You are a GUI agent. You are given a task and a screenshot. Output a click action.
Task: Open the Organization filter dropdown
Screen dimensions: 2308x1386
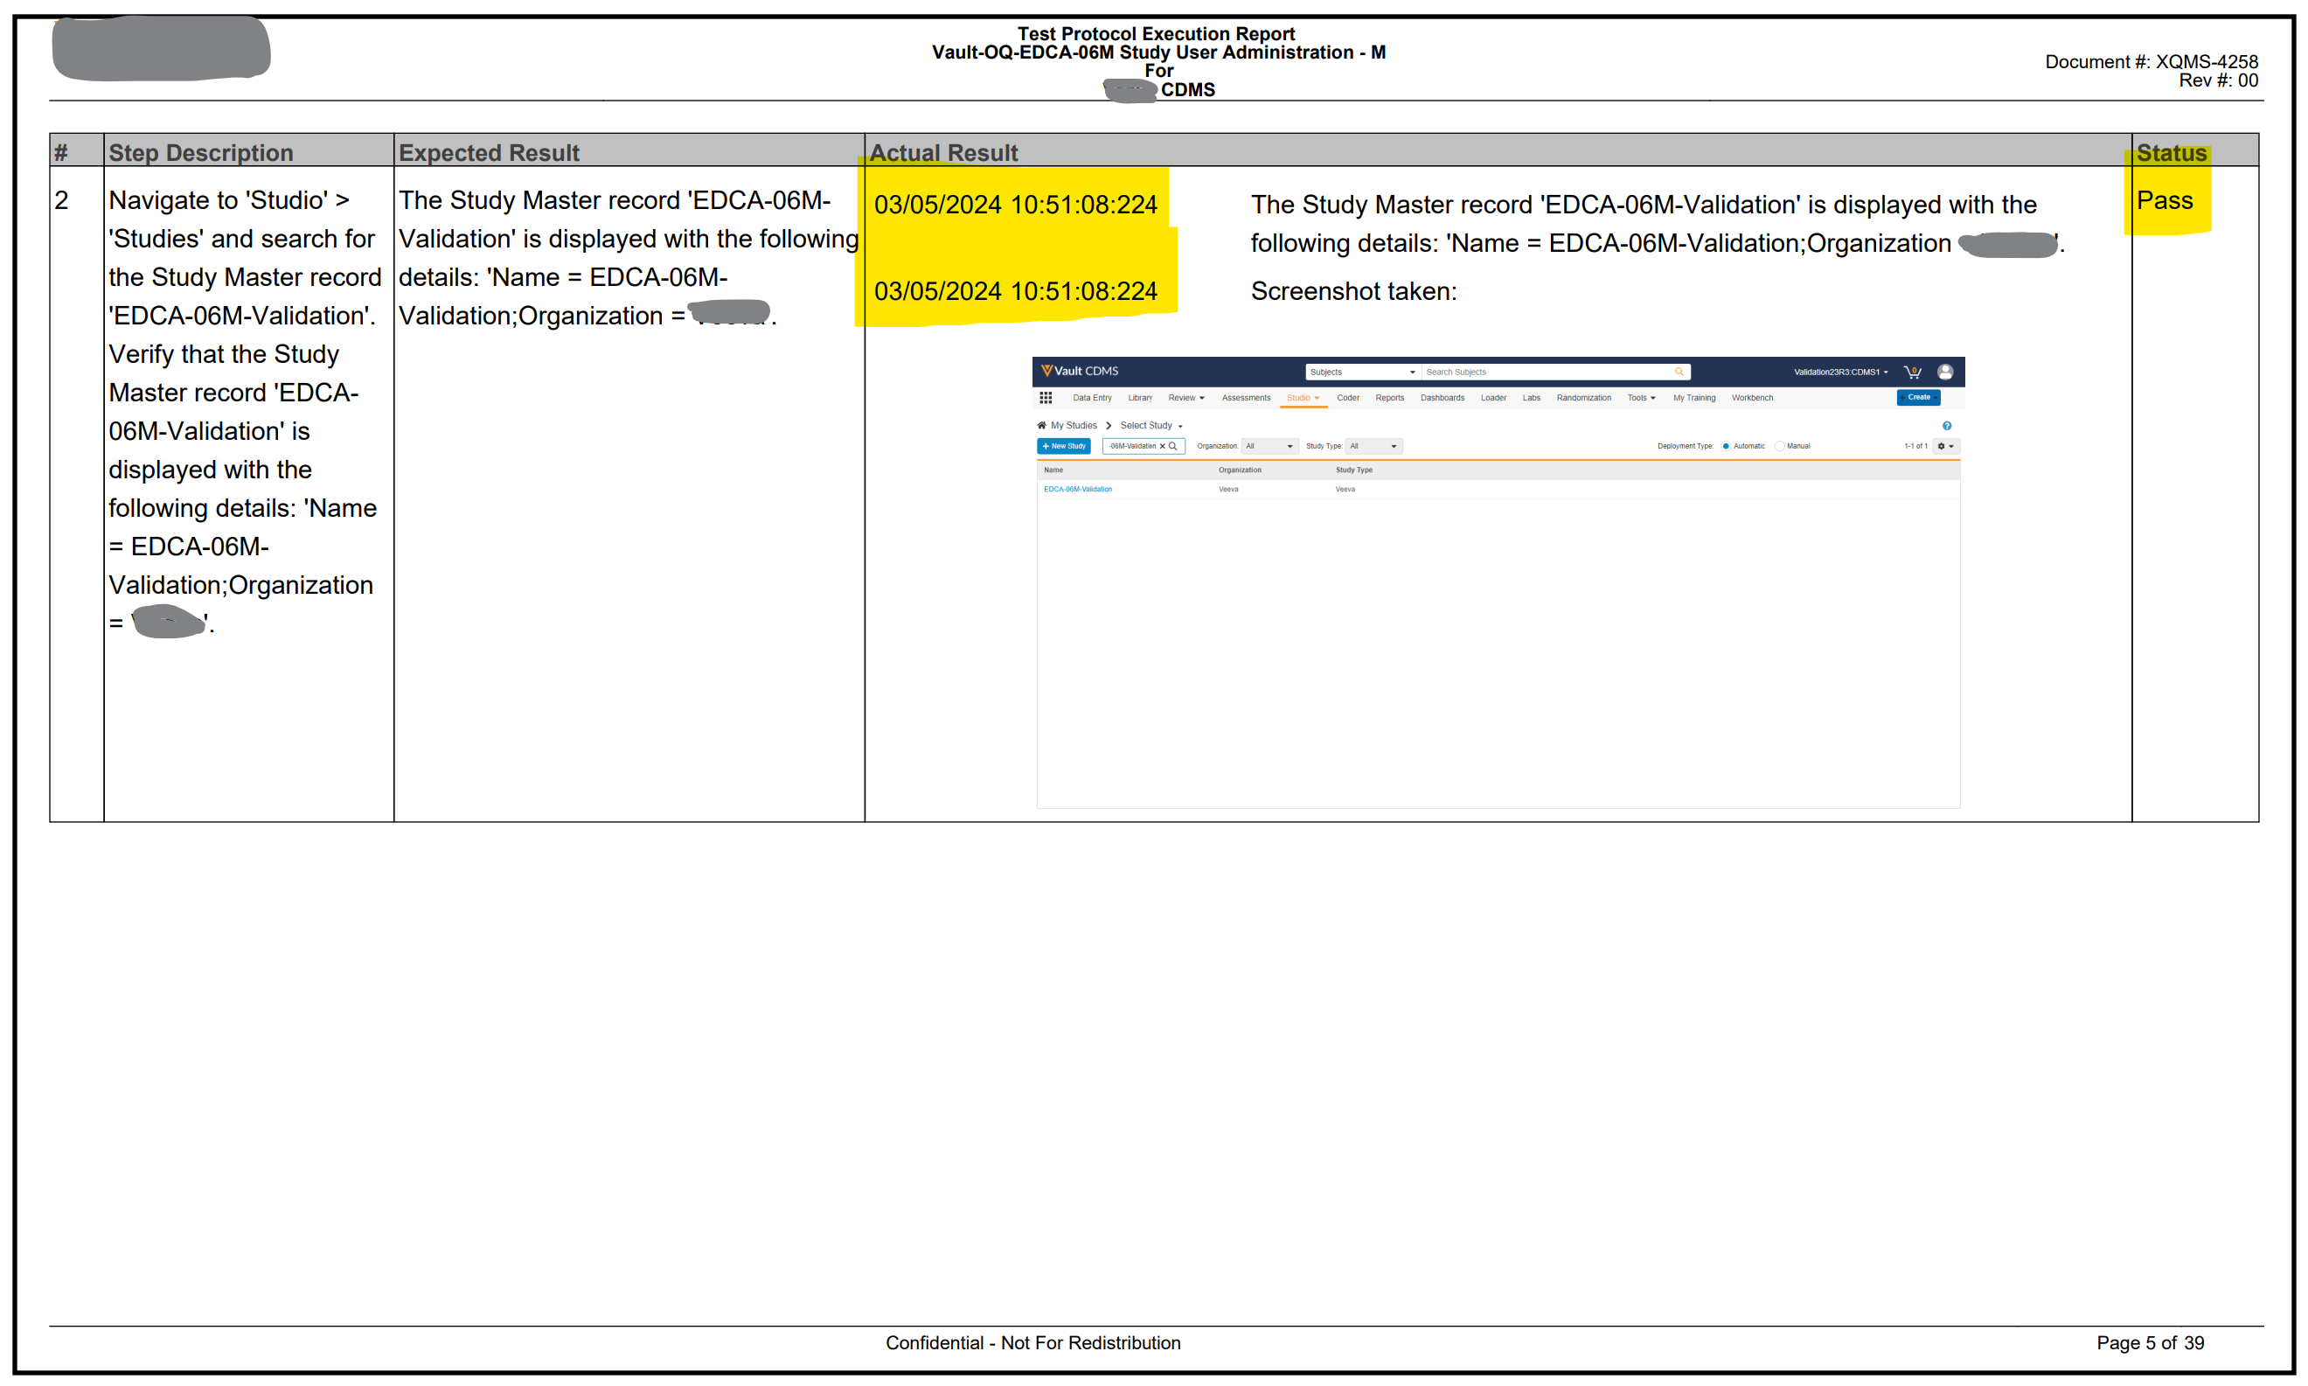(x=1269, y=447)
